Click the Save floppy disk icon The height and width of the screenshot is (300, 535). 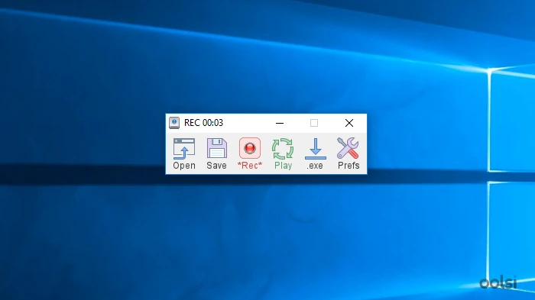point(216,148)
